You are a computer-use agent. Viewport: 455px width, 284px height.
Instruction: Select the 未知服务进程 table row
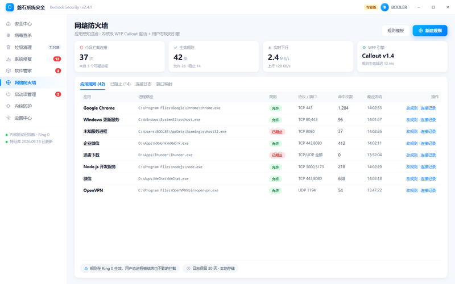[261, 132]
